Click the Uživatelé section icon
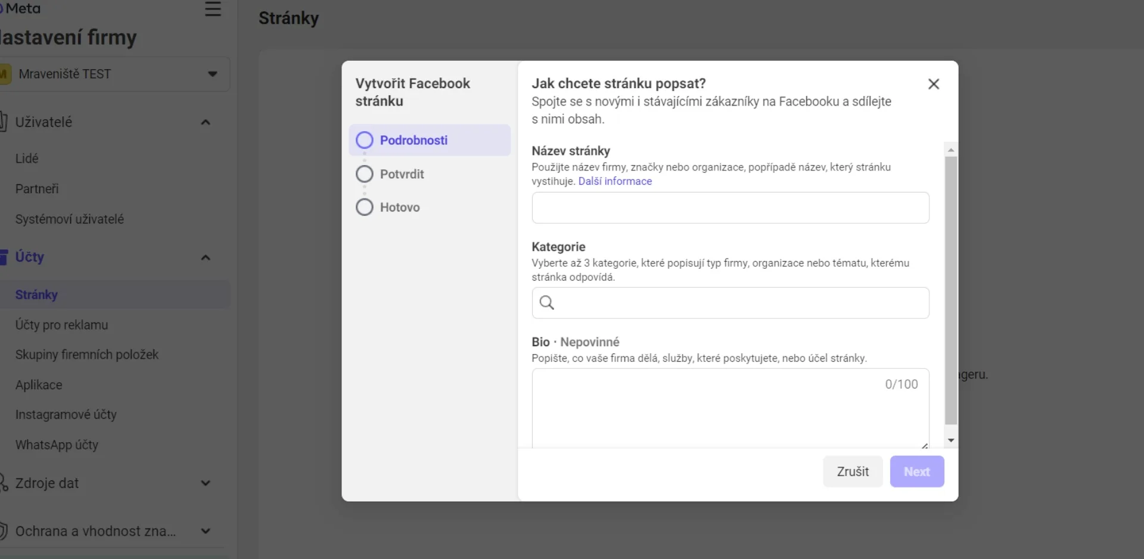Viewport: 1144px width, 559px height. coord(3,122)
